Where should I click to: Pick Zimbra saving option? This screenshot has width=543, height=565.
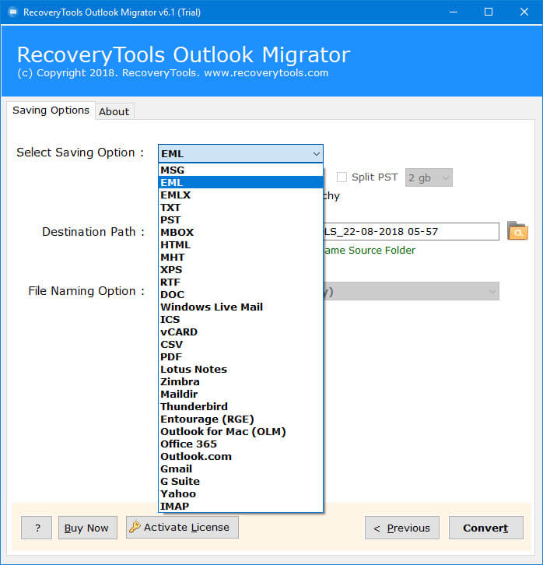click(240, 381)
